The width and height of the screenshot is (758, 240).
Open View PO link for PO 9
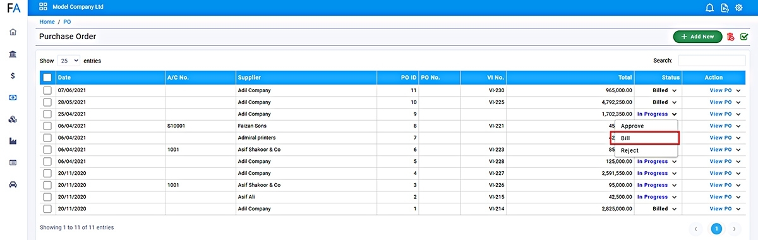[x=721, y=114]
